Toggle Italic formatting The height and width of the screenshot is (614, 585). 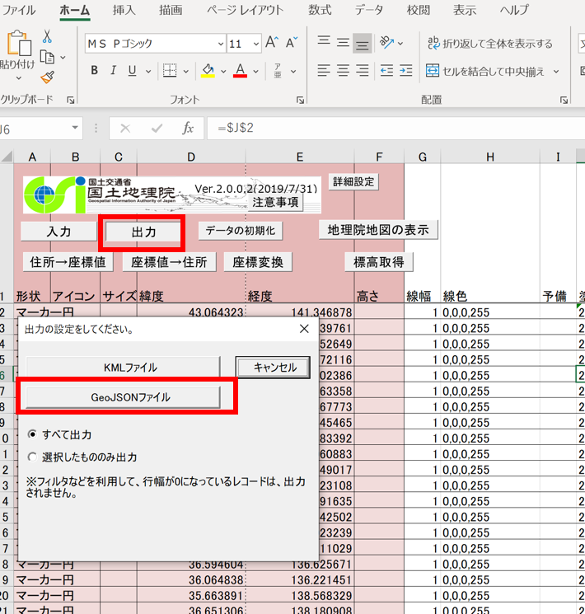point(113,71)
